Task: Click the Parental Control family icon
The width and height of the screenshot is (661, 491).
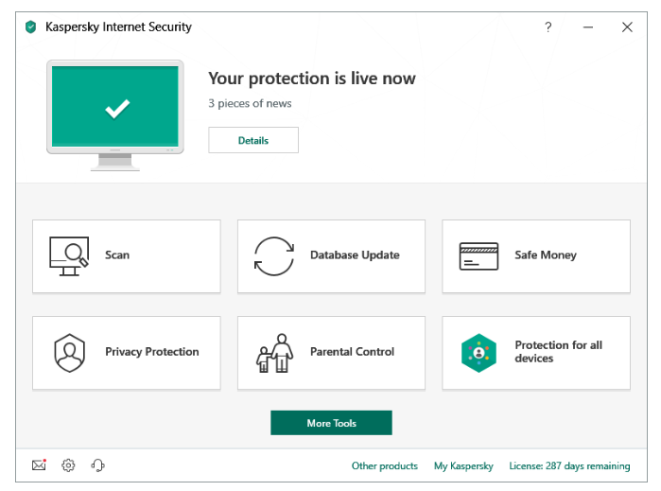Action: 274,352
